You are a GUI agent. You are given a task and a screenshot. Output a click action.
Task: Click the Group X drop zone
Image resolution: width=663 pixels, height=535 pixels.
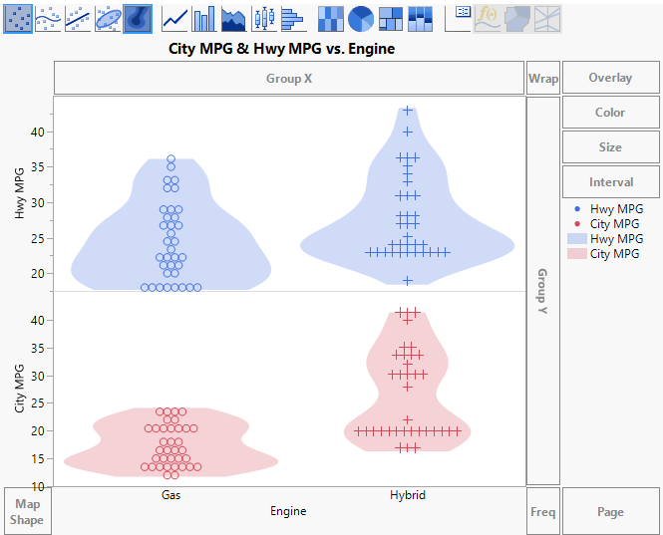point(289,78)
